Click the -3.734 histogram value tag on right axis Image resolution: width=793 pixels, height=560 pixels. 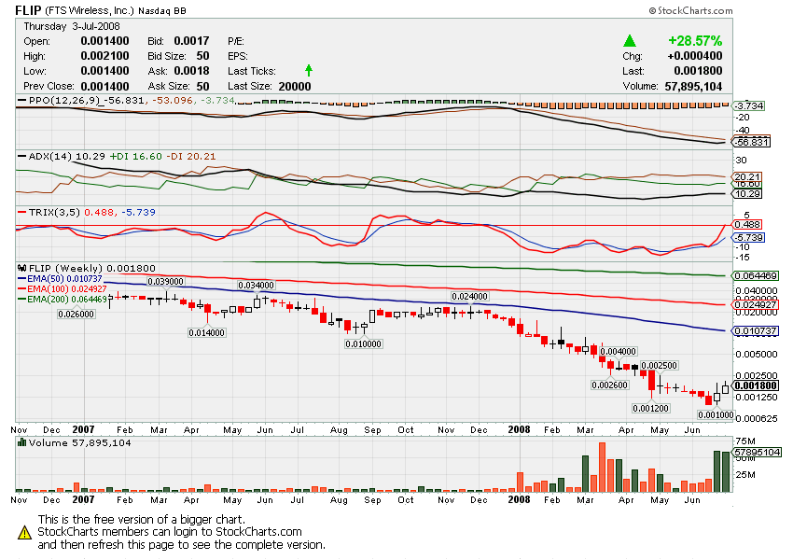[x=749, y=105]
